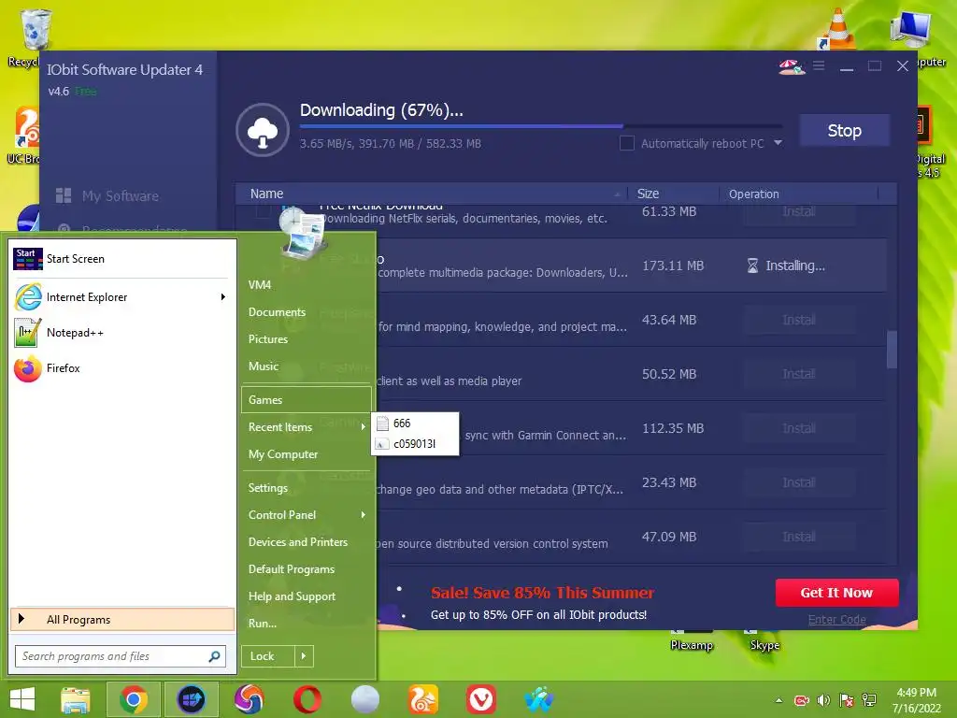Expand the Internet Explorer submenu arrow
This screenshot has width=957, height=718.
tap(223, 297)
